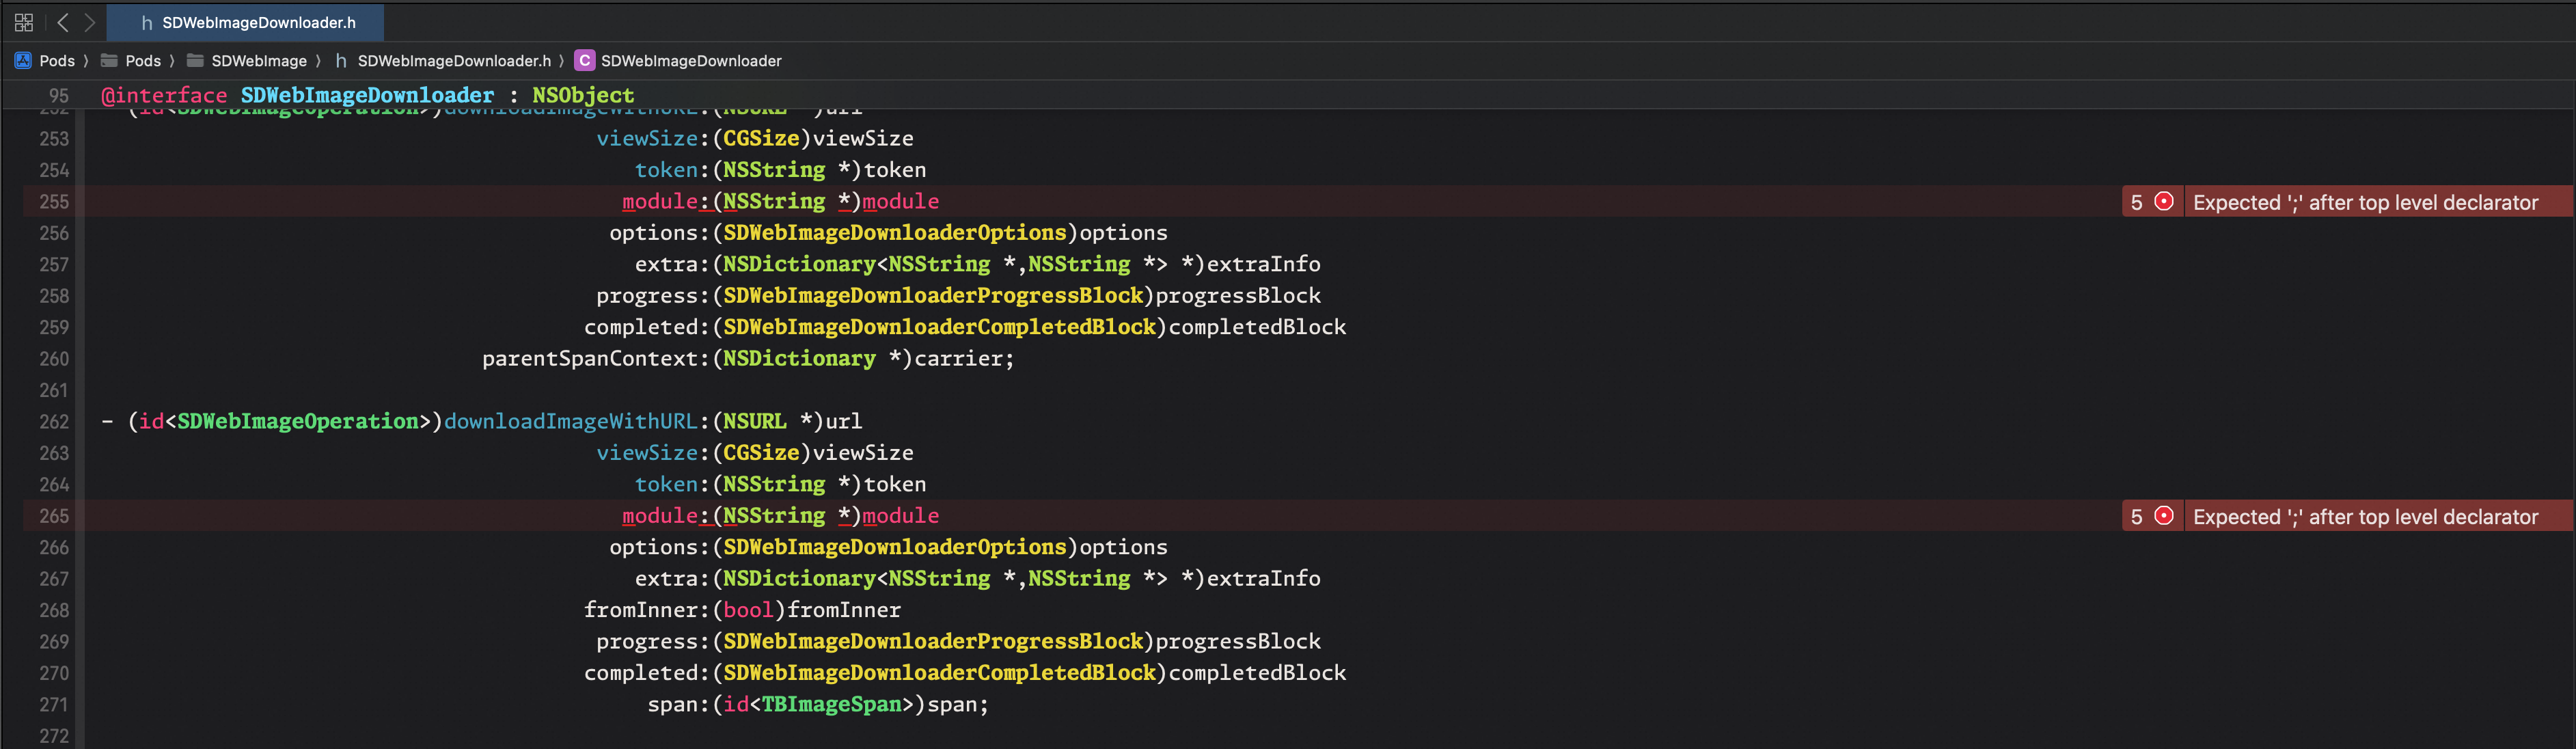2576x749 pixels.
Task: Click error icon on line 265
Action: (2163, 516)
